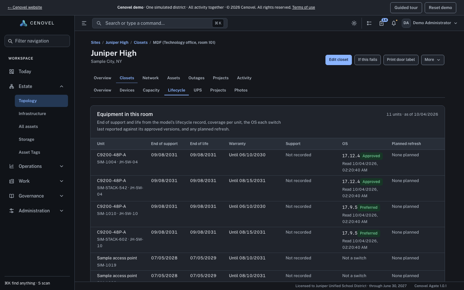Click the Sites breadcrumb link

(x=95, y=43)
